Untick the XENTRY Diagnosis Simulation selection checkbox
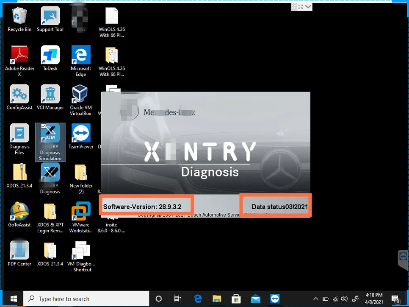The height and width of the screenshot is (307, 409). (x=44, y=126)
